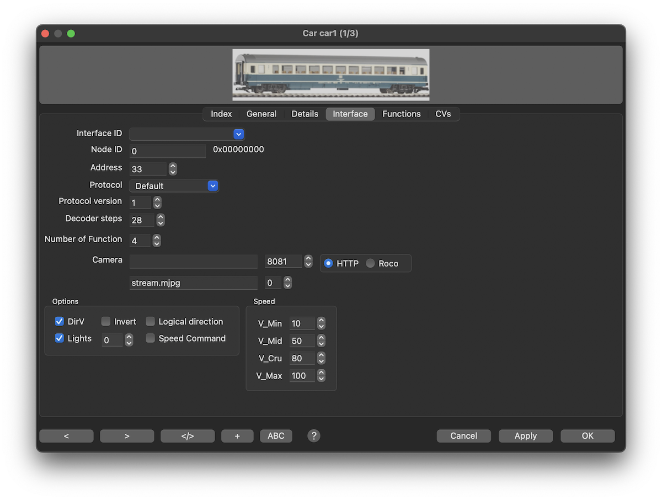Click the help question mark button
The height and width of the screenshot is (500, 662).
coord(313,436)
